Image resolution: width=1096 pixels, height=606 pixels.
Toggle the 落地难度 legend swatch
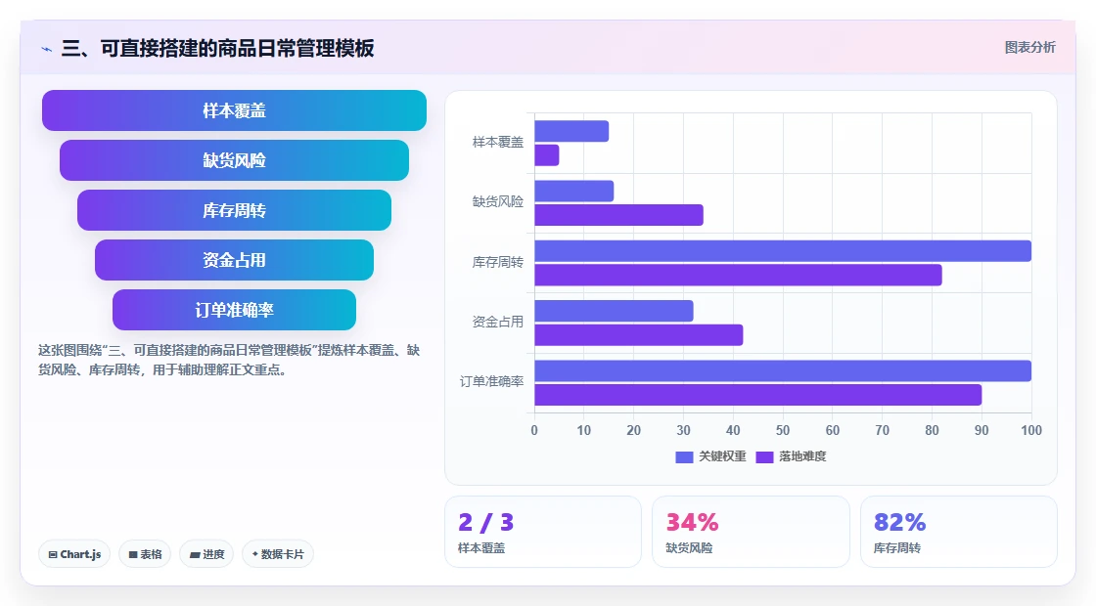coord(764,456)
